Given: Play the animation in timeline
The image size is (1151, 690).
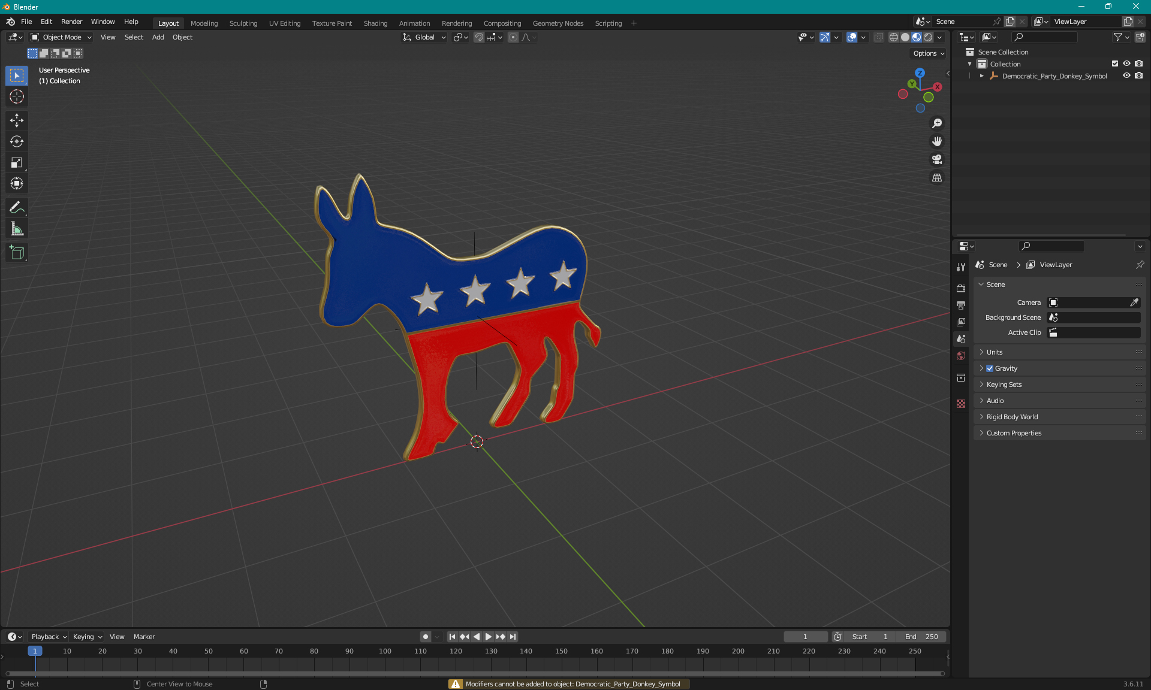Looking at the screenshot, I should pos(488,637).
